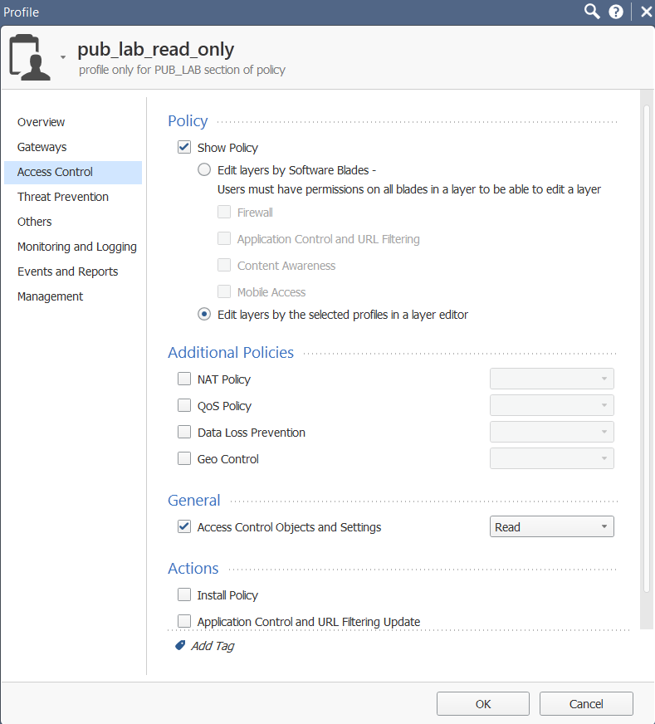
Task: Select Edit layers by selected profiles radio
Action: (204, 315)
